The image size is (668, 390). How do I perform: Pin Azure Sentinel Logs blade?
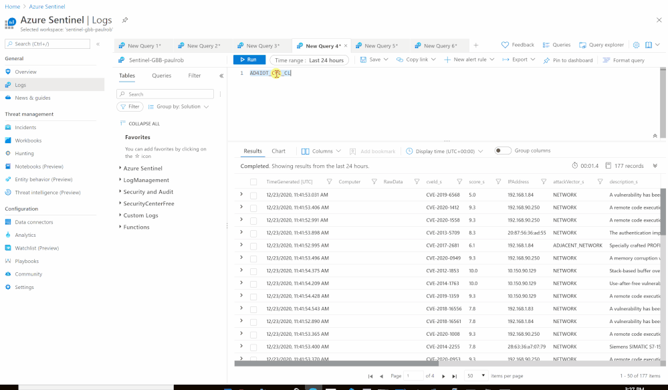pyautogui.click(x=125, y=20)
